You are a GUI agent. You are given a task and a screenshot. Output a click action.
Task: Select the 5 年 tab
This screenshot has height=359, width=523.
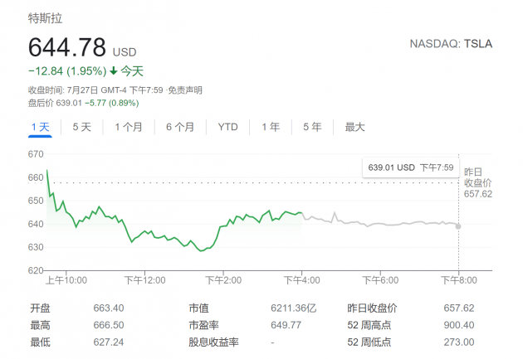coord(312,127)
